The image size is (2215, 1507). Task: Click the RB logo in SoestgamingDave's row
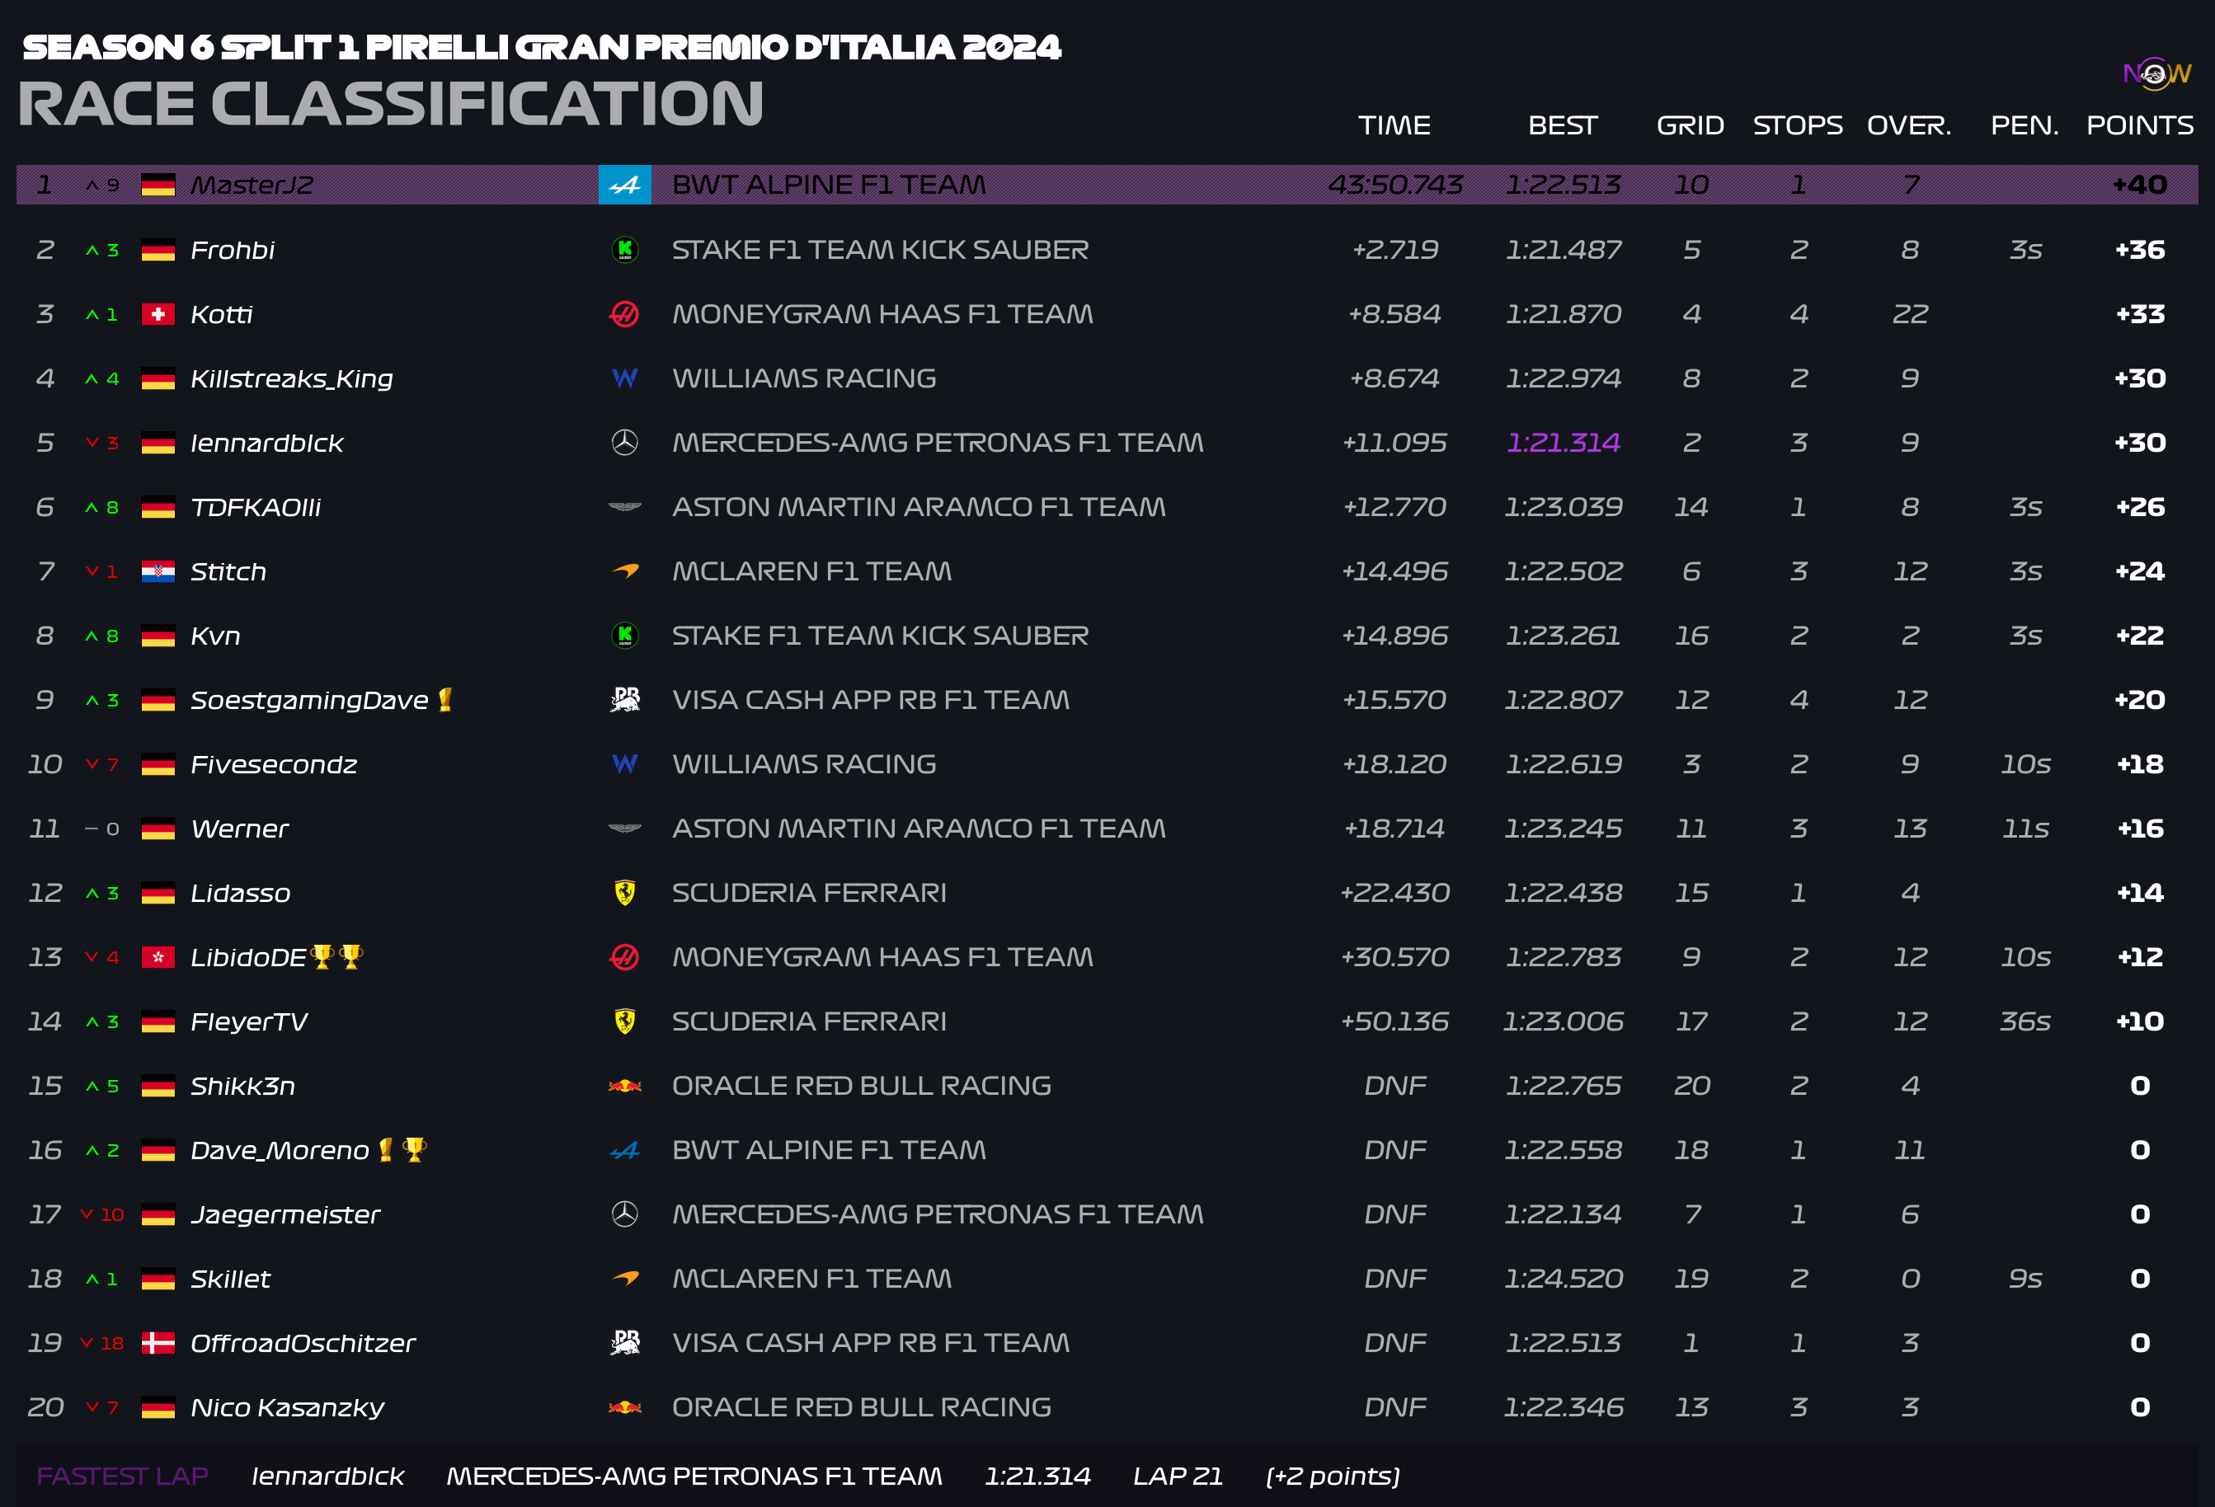624,700
